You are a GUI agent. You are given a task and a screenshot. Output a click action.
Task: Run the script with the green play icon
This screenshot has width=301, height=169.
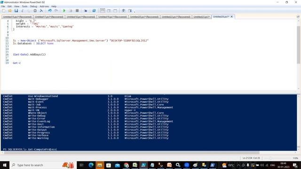point(64,11)
